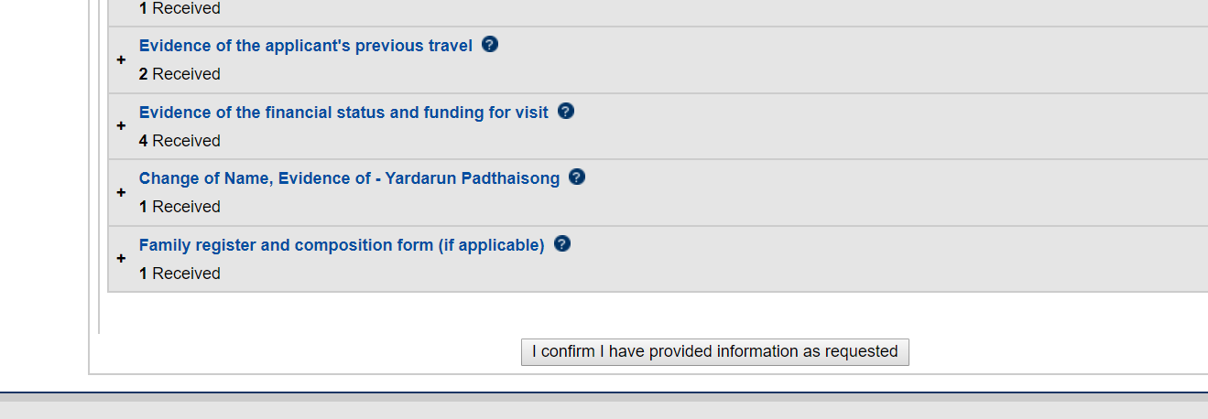
Task: Select the 4 Received status text
Action: pos(180,141)
